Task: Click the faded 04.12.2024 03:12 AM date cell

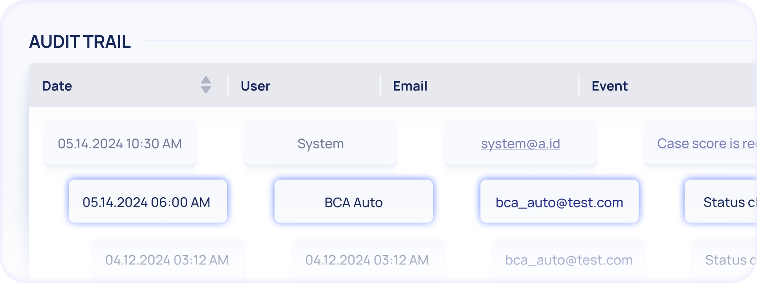Action: coord(167,260)
